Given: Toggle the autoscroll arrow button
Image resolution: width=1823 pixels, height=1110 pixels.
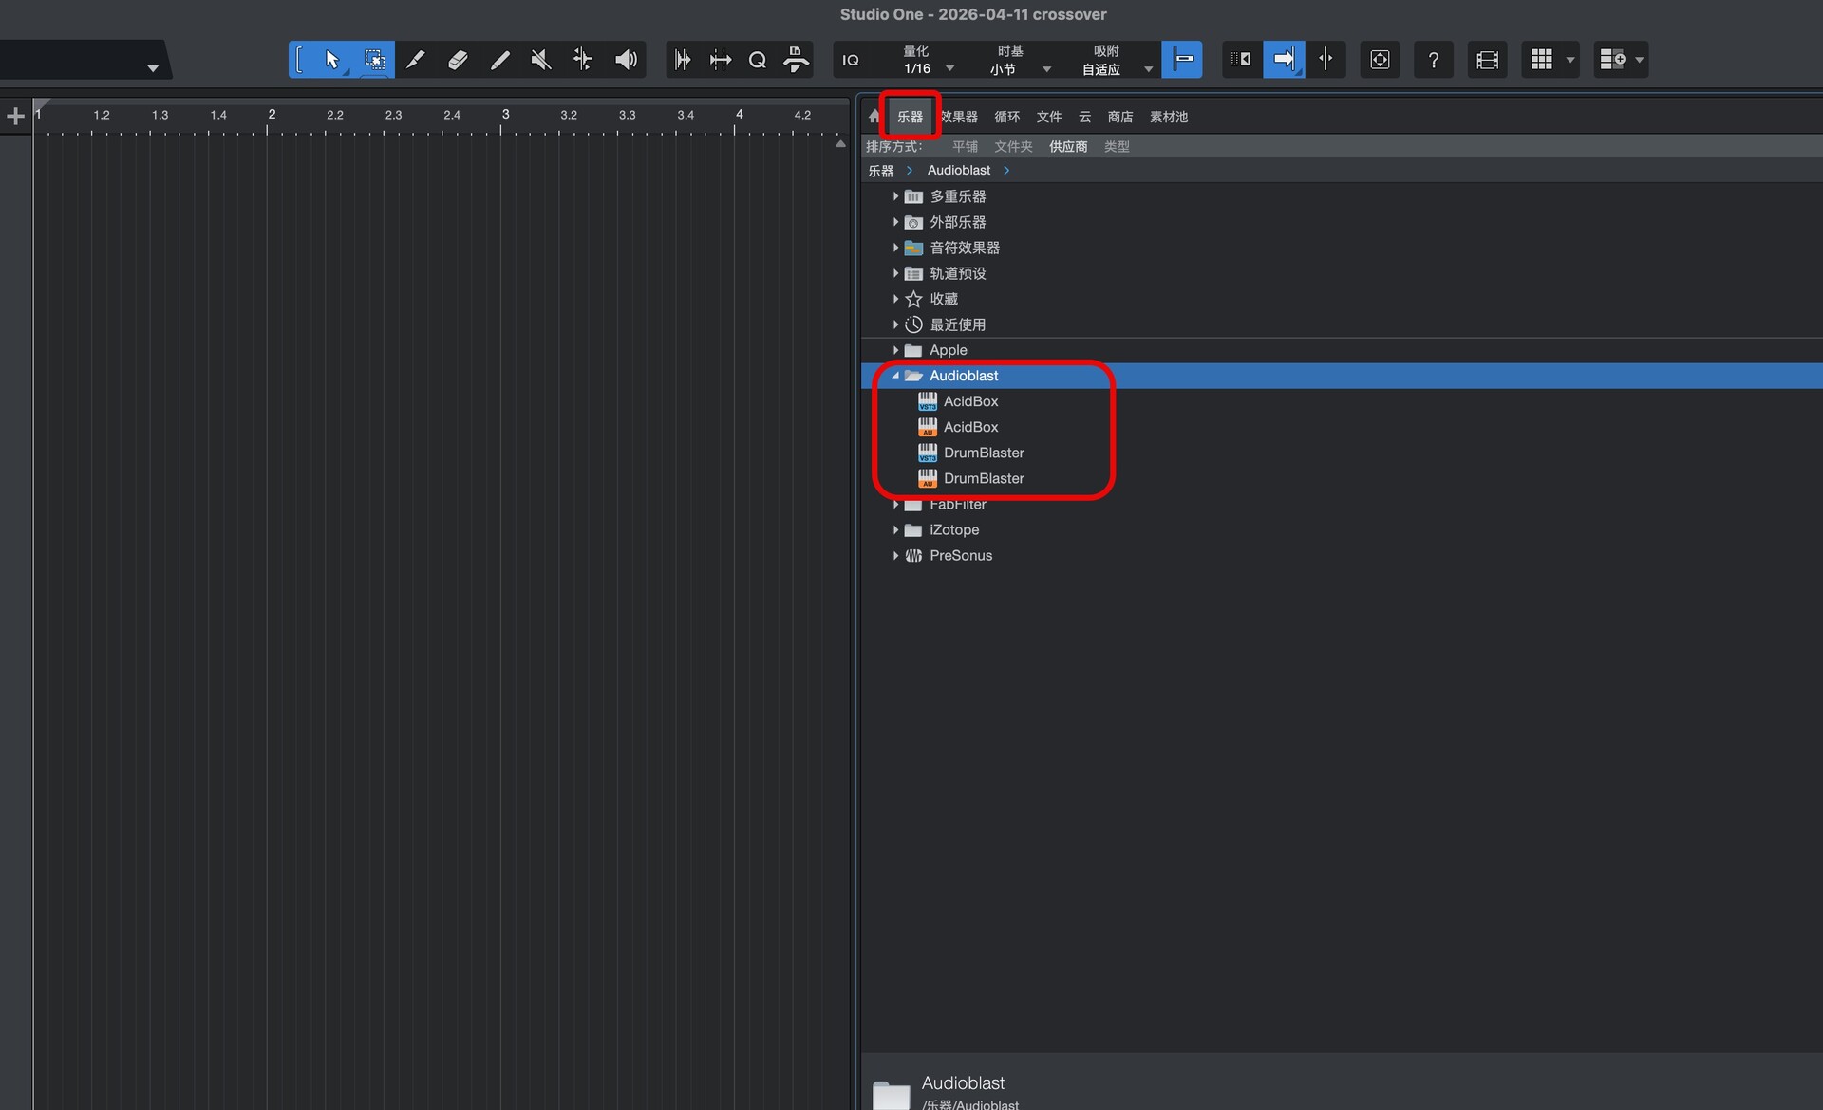Looking at the screenshot, I should 1284,60.
